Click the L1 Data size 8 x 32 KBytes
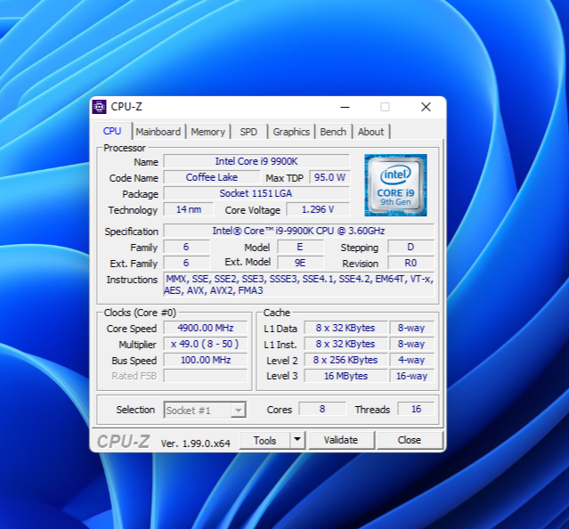 click(345, 328)
